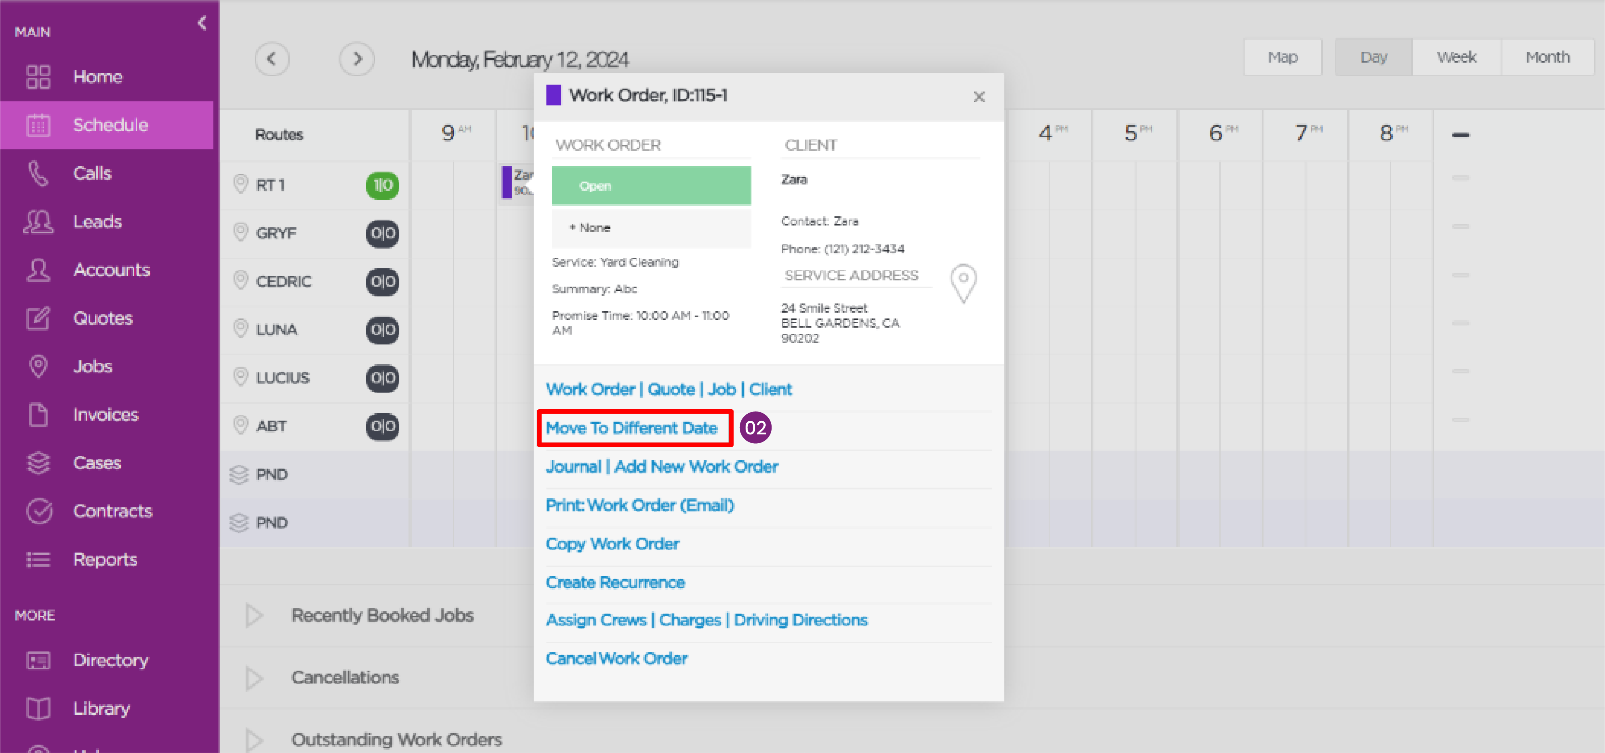Click the green Open status bar
The height and width of the screenshot is (753, 1605).
pos(651,186)
